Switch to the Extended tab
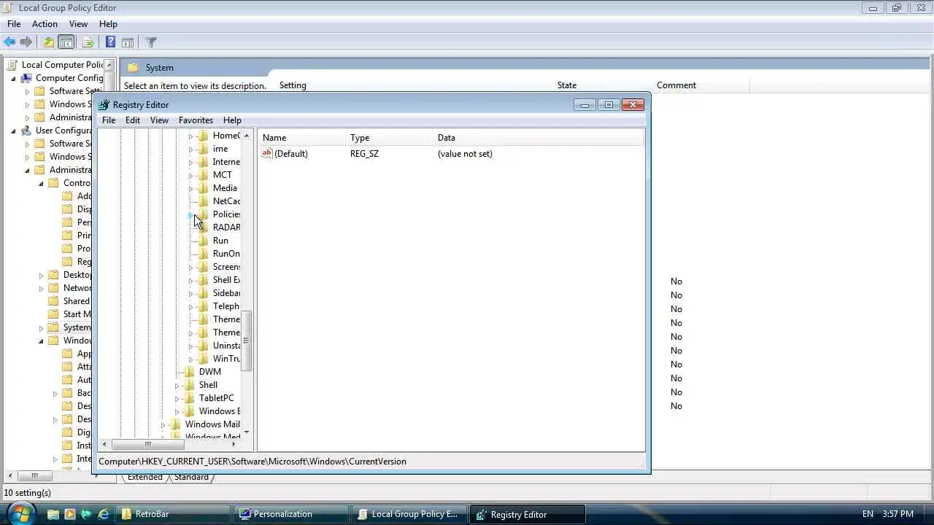 (x=144, y=477)
